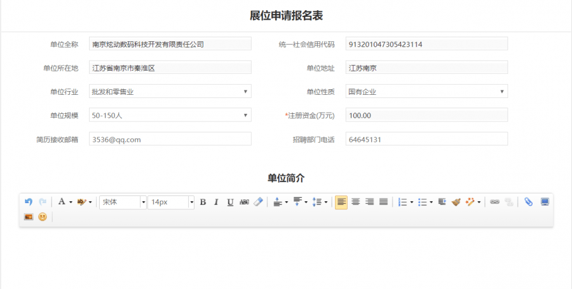Expand the 单位性质 dropdown

tap(426, 92)
